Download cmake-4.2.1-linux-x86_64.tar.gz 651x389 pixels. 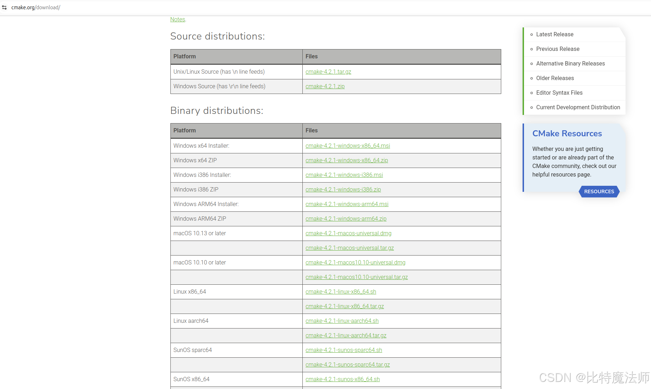point(345,306)
